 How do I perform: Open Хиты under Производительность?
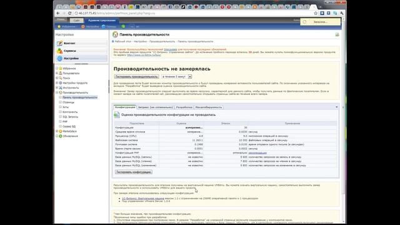click(66, 107)
